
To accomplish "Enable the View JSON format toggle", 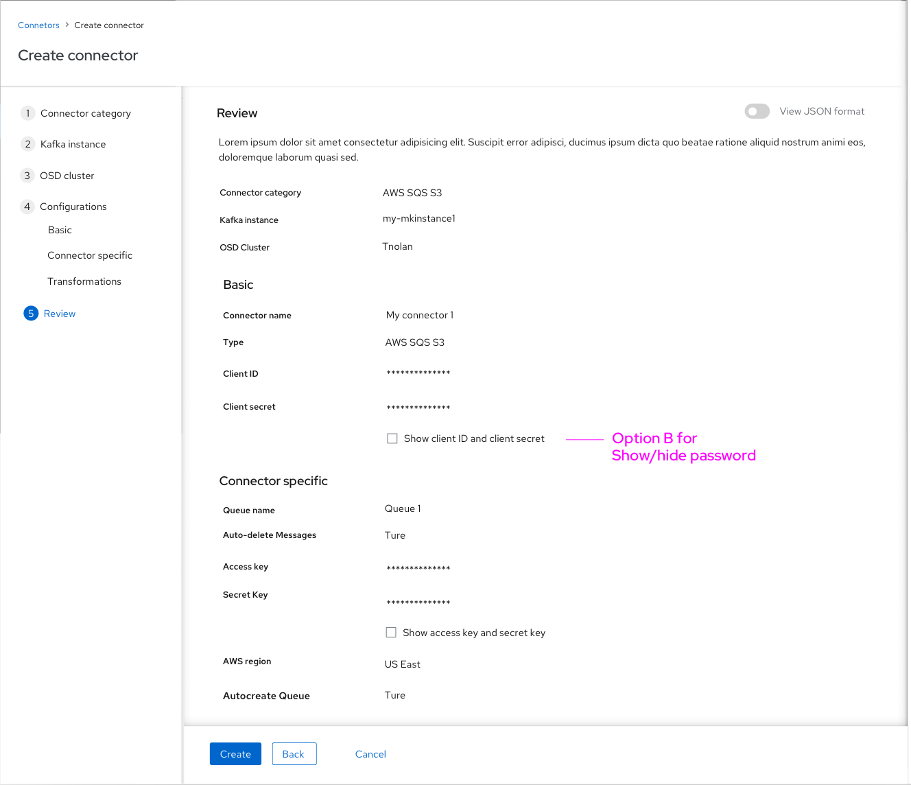I will click(757, 110).
